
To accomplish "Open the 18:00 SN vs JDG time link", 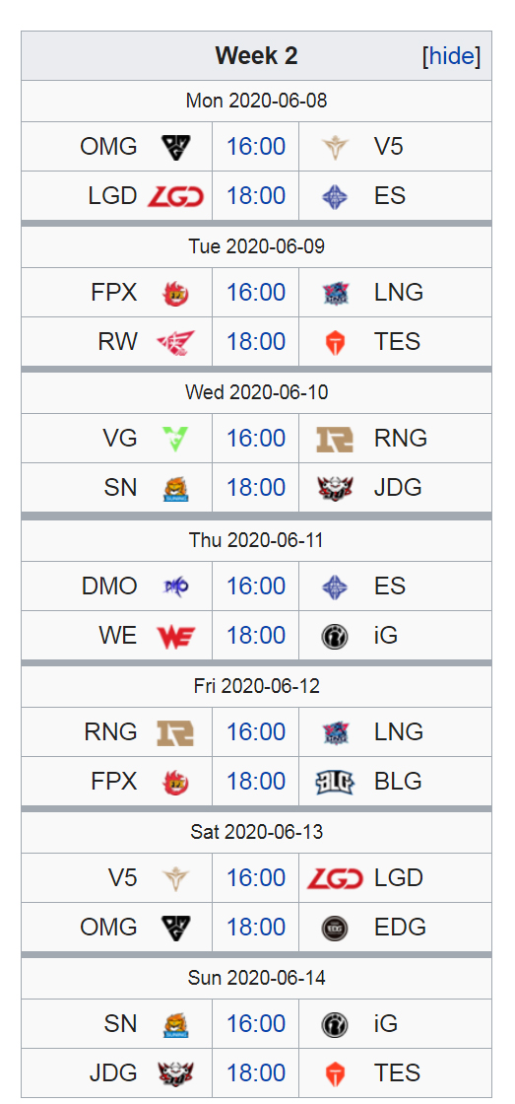I will click(x=256, y=487).
